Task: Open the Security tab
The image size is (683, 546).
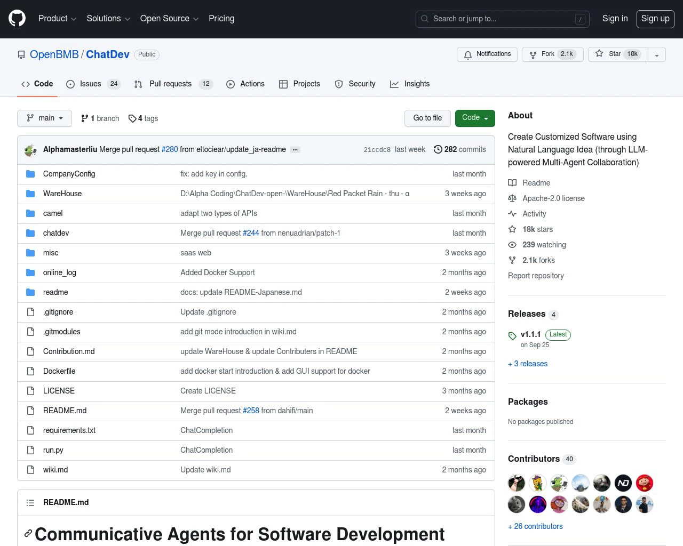Action: click(x=355, y=84)
